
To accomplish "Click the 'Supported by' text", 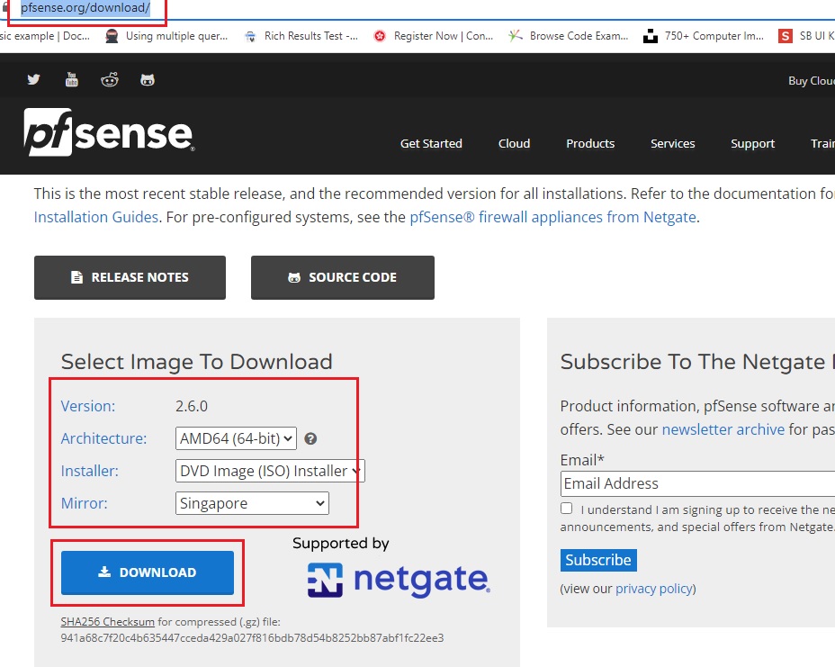I will 341,544.
